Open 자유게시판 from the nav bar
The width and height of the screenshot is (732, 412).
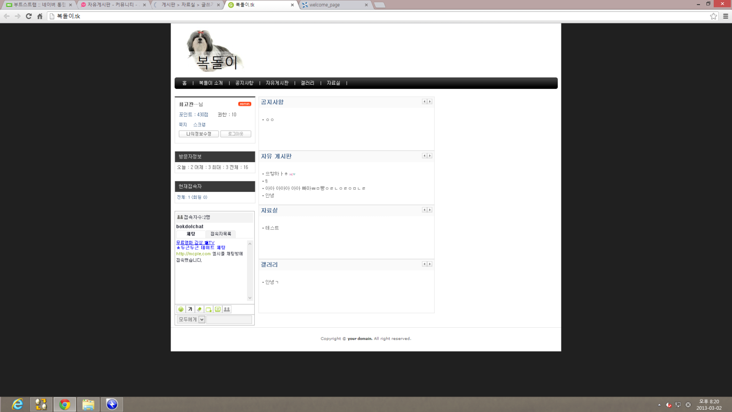[277, 83]
